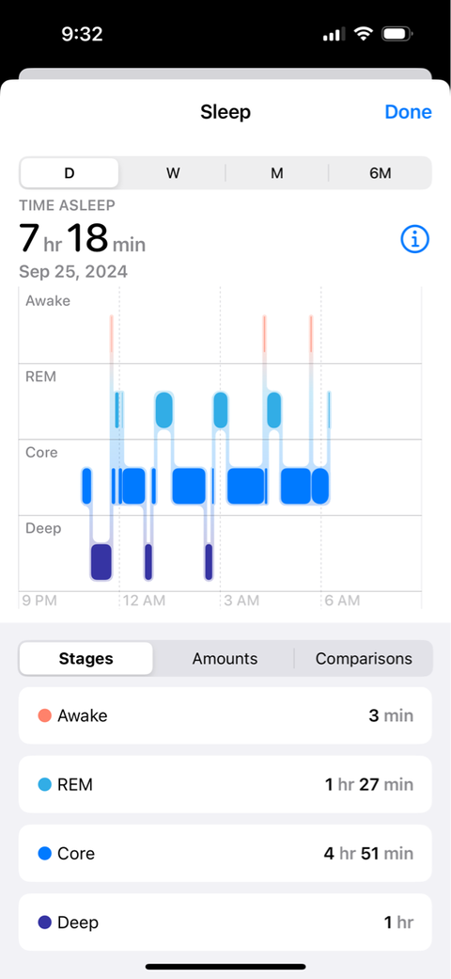Open the Amounts tab
Viewport: 451px width, 979px height.
click(225, 659)
